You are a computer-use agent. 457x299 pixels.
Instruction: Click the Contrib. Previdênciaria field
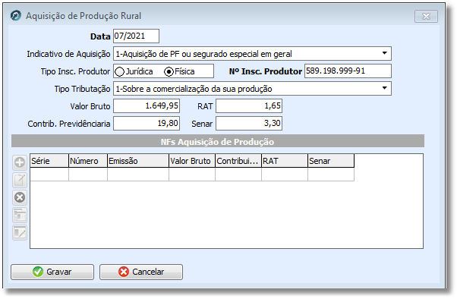pyautogui.click(x=147, y=123)
